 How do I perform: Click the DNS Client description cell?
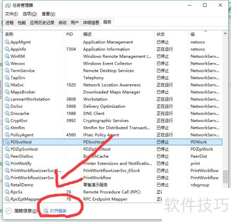(x=94, y=113)
